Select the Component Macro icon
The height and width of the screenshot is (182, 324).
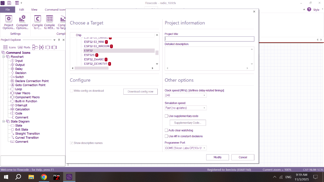[x=27, y=97]
